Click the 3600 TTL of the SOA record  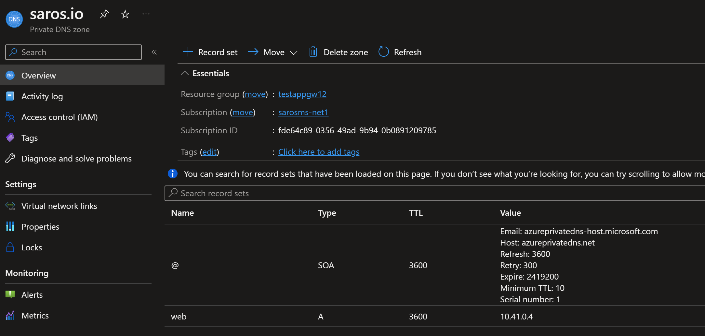click(x=418, y=265)
